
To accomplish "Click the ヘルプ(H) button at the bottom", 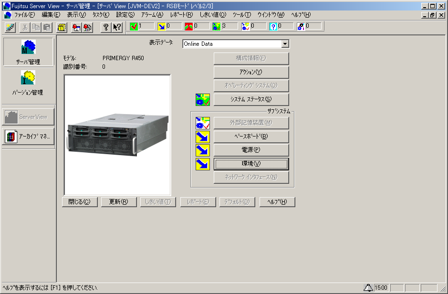I will (277, 202).
